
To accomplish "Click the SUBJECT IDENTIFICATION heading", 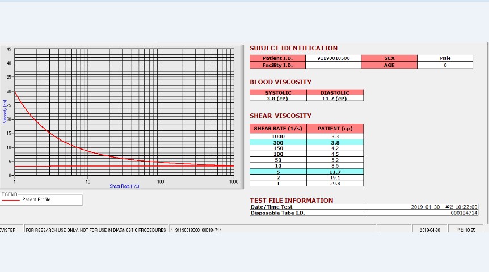I will [293, 48].
